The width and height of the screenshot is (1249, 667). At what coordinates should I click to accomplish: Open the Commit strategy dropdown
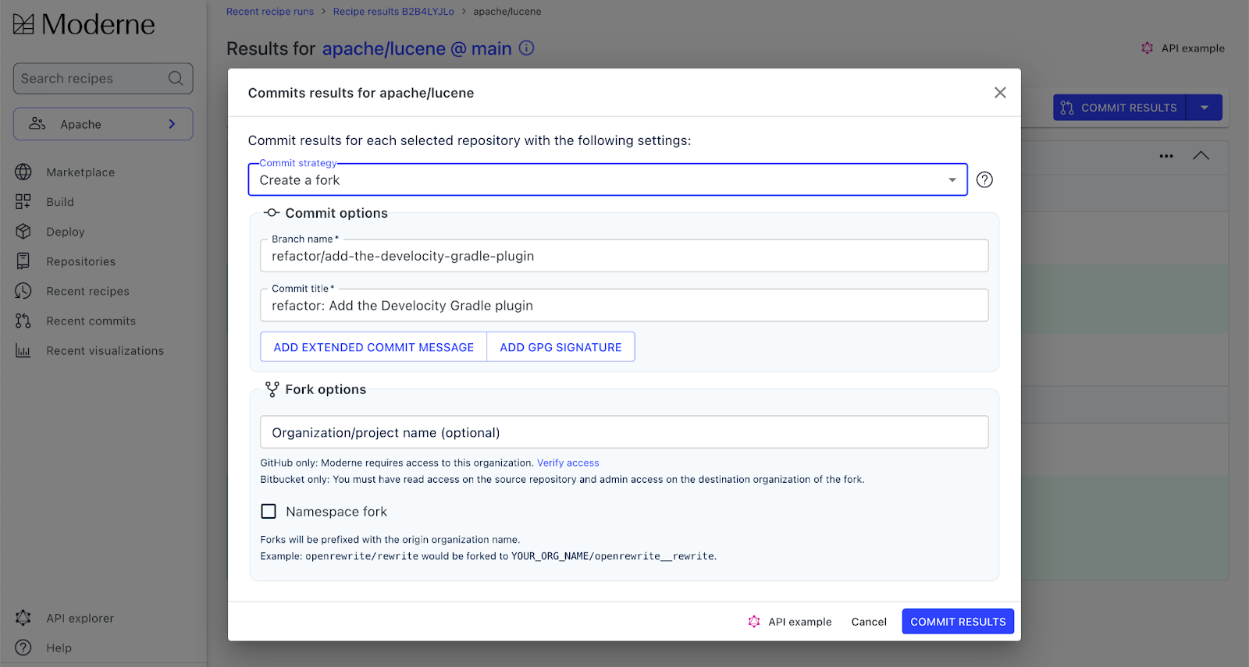coord(608,179)
